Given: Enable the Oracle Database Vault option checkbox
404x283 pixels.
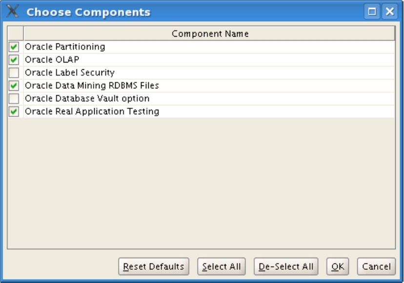Looking at the screenshot, I should (x=14, y=99).
